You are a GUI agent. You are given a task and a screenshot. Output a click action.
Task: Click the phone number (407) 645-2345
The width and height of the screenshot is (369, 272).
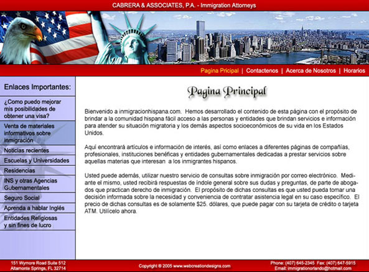(299, 263)
